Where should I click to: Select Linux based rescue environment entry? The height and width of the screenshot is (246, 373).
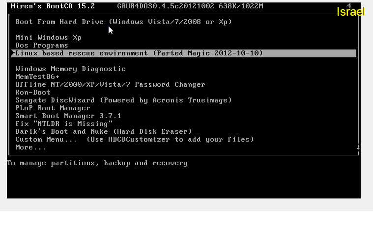coord(184,53)
